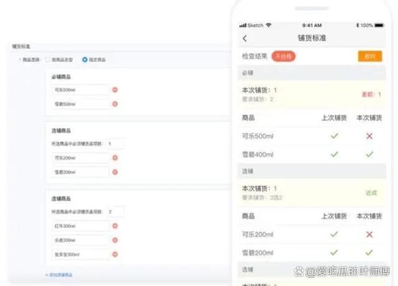Remove 加多宝300ml from the list
The width and height of the screenshot is (398, 286).
(x=115, y=254)
